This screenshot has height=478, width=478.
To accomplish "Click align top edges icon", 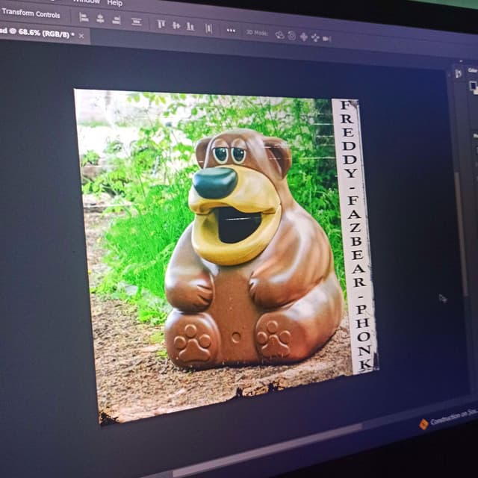I will (161, 24).
